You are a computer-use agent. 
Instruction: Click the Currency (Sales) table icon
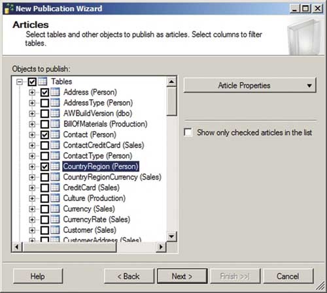(x=55, y=209)
